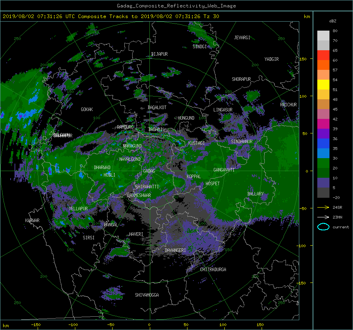
Task: Click the dBZ legend heading
Action: [333, 21]
